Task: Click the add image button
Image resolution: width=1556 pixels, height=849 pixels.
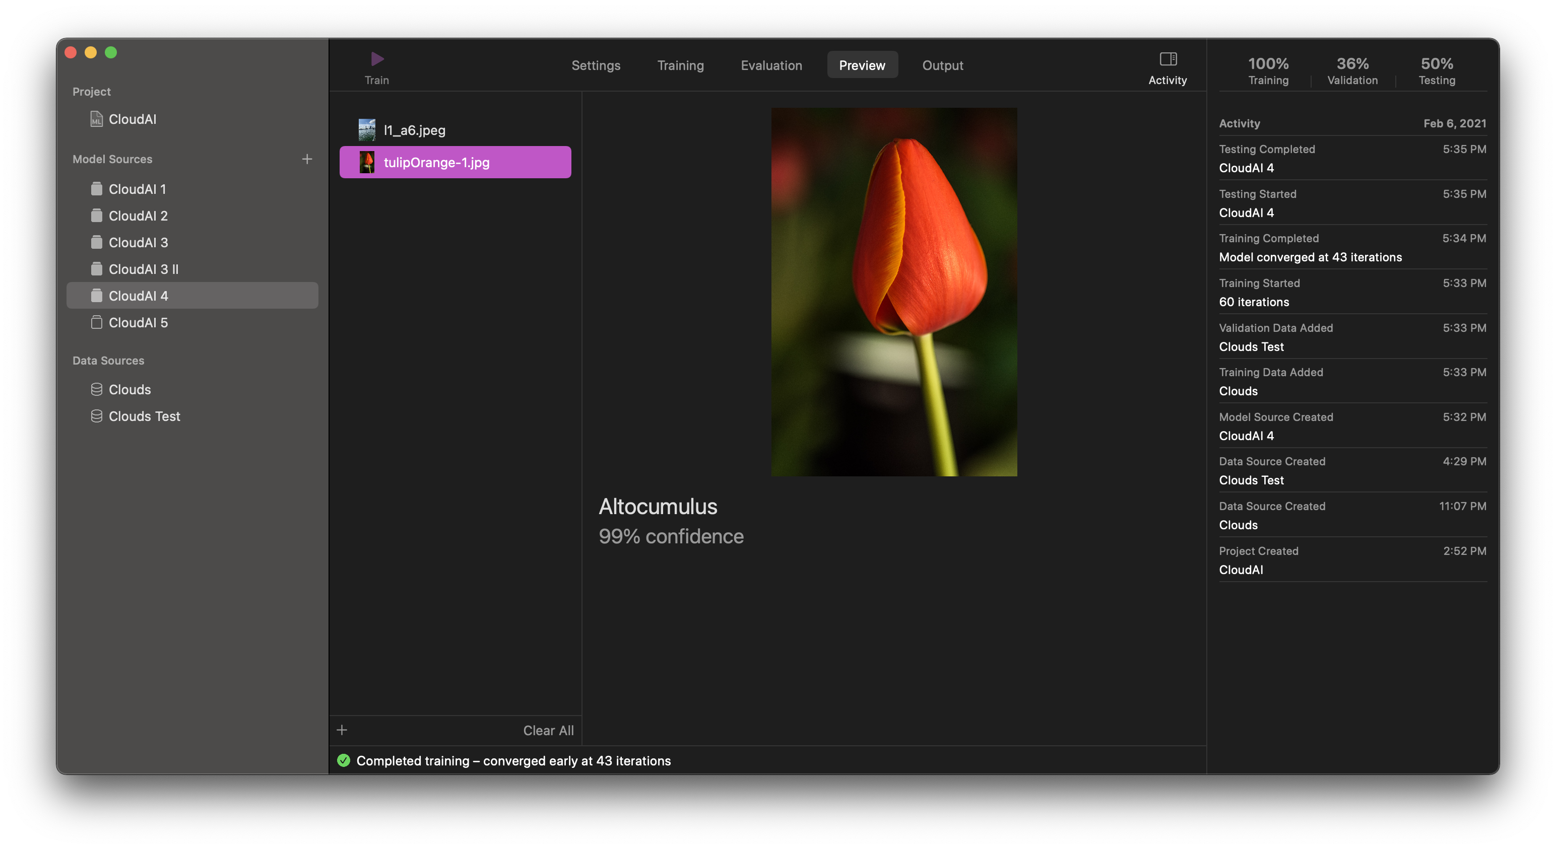Action: (x=341, y=730)
